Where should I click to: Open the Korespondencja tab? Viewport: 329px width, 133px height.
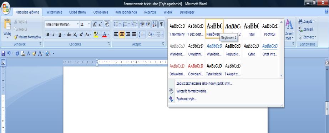click(126, 12)
